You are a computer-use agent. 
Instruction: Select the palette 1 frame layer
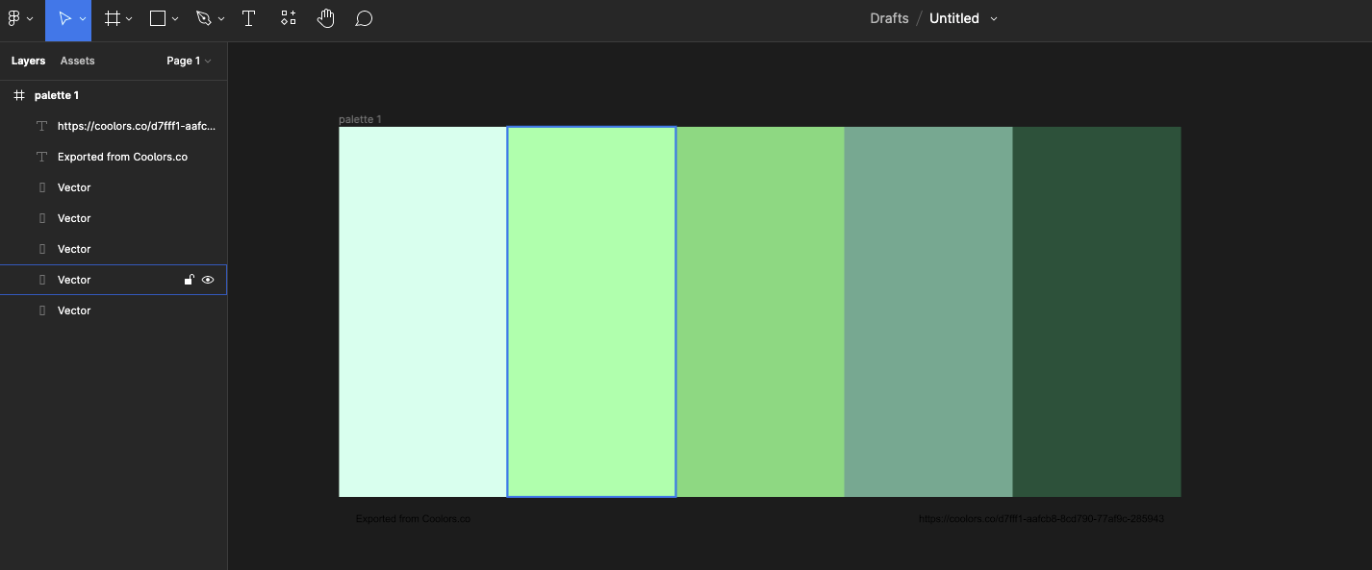coord(114,95)
